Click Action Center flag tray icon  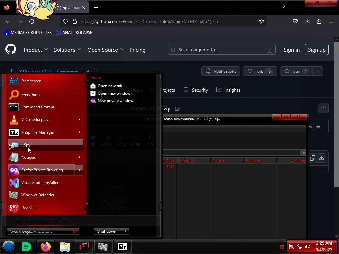point(291,247)
